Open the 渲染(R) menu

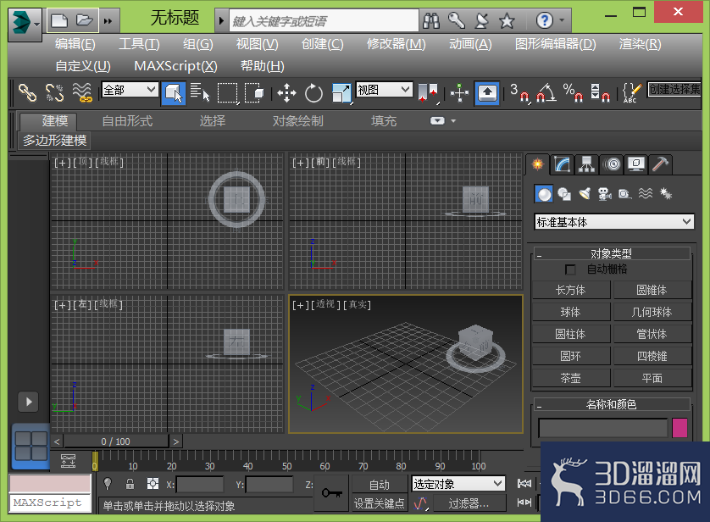(x=640, y=44)
